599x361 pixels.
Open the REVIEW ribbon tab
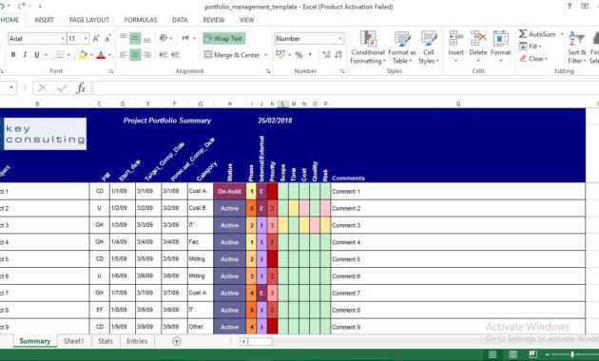click(x=214, y=20)
